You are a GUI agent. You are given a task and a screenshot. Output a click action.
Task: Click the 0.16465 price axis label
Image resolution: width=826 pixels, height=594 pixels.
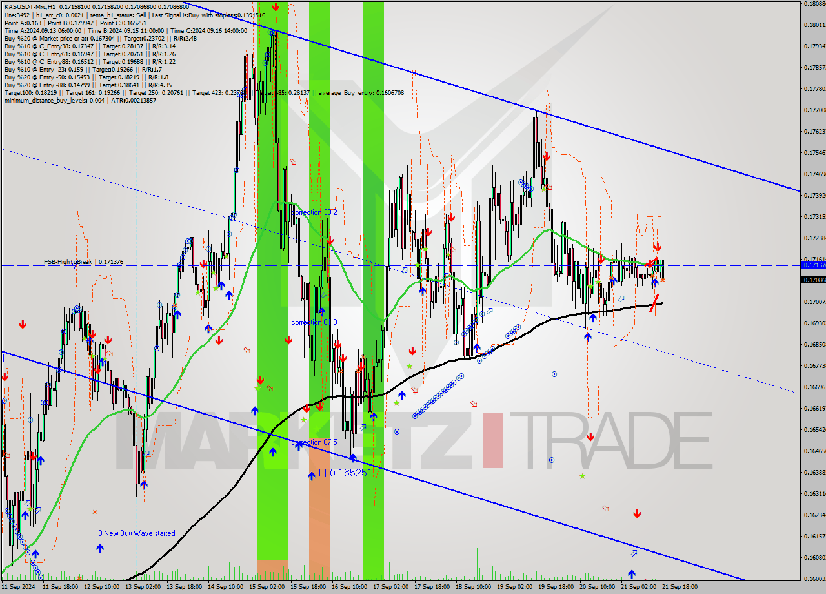(814, 451)
